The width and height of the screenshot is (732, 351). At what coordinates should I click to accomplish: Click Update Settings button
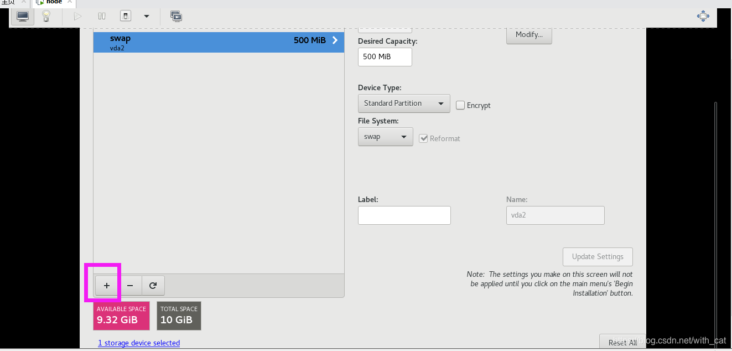point(598,257)
